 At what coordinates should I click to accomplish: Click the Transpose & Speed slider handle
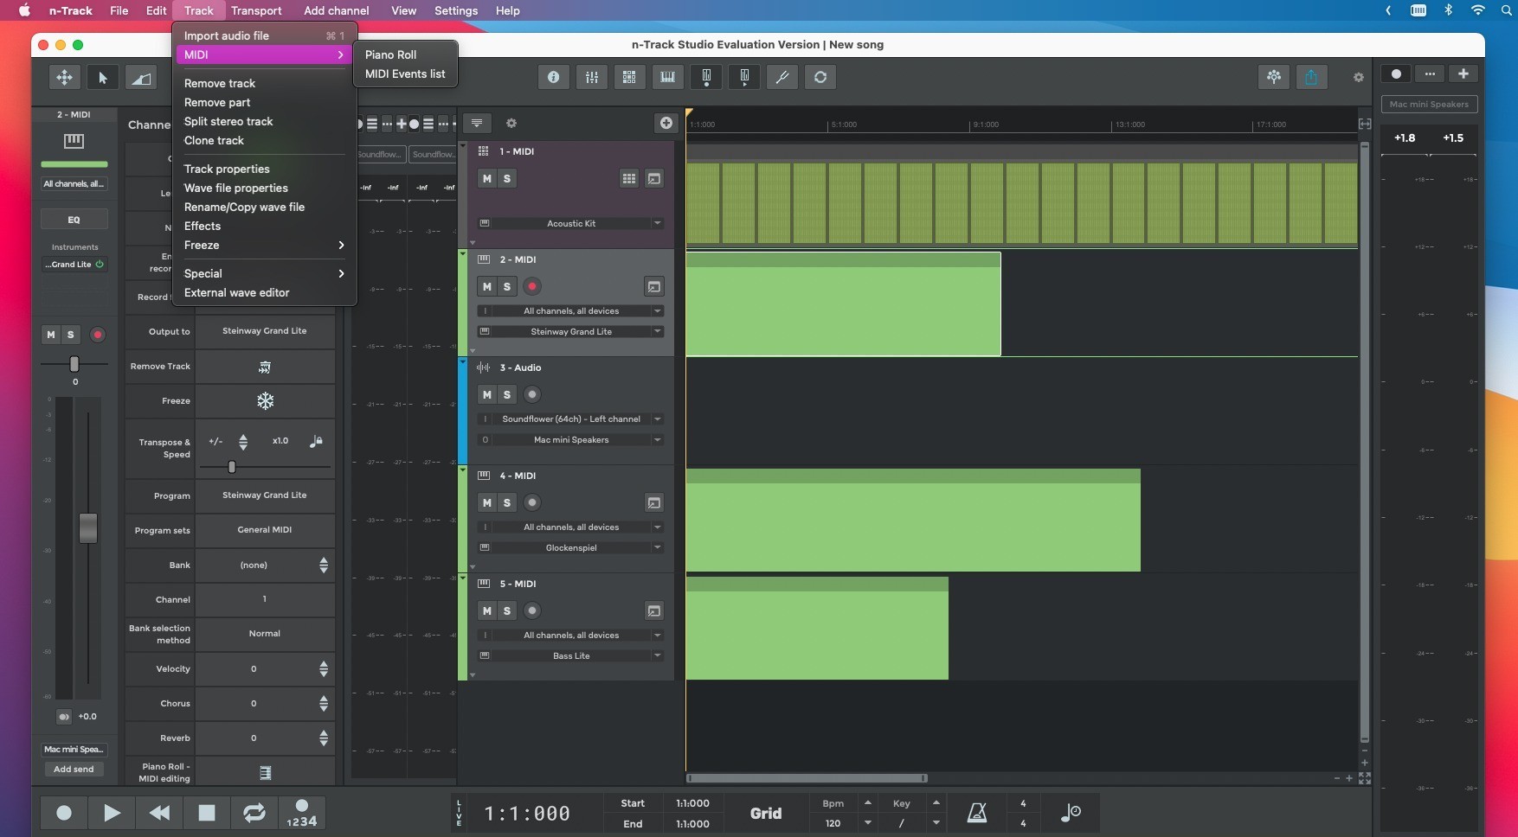(x=232, y=467)
